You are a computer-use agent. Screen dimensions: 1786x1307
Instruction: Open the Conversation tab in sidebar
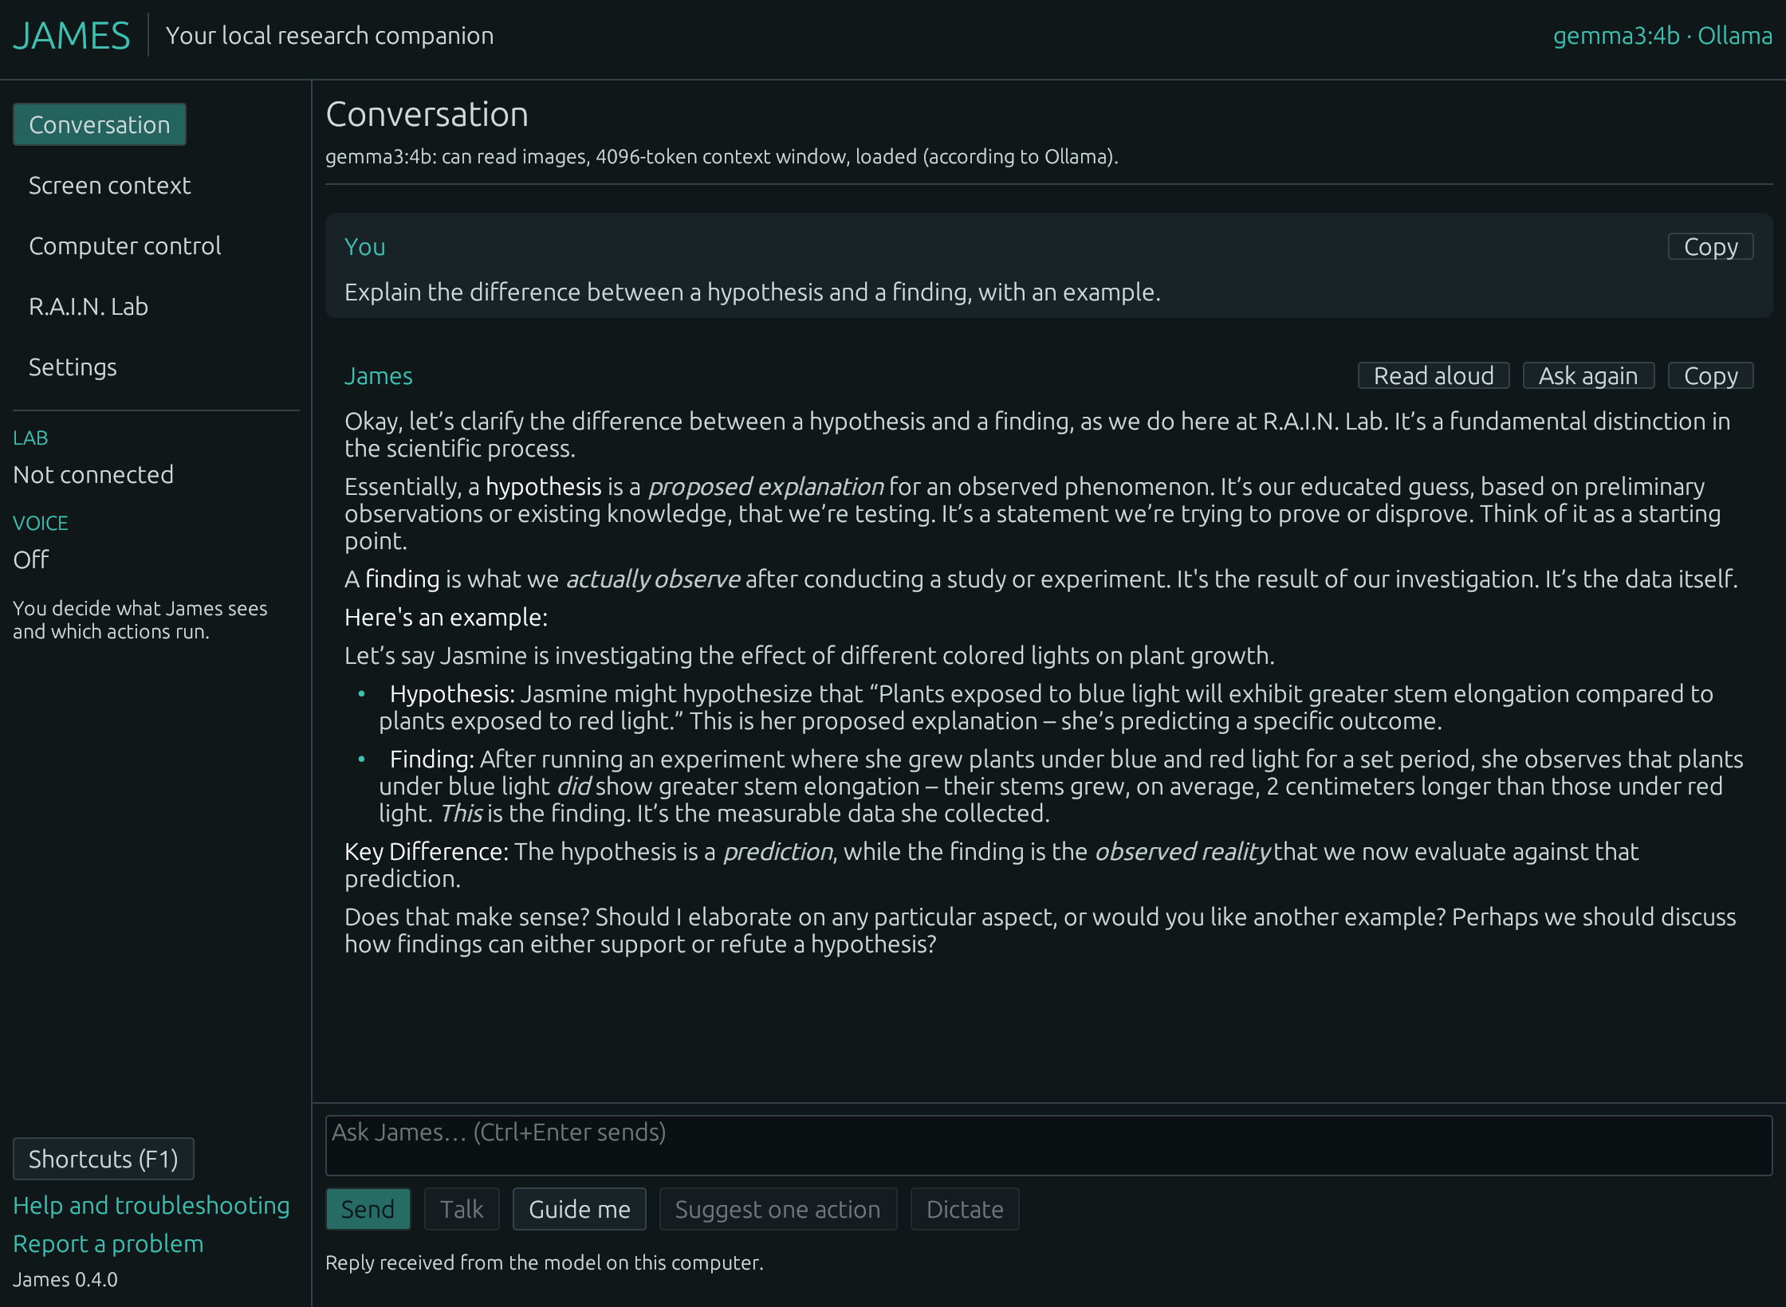pyautogui.click(x=100, y=124)
